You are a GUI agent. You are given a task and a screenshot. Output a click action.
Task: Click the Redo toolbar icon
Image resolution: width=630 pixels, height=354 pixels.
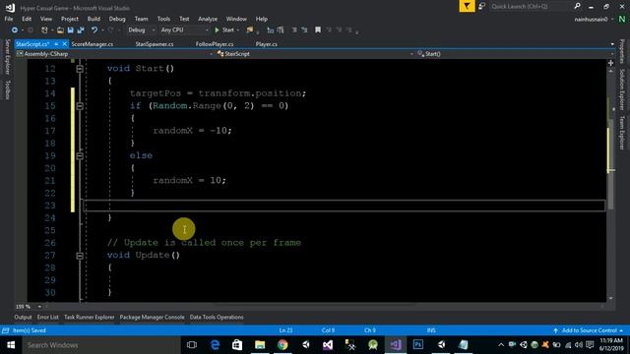pos(110,30)
